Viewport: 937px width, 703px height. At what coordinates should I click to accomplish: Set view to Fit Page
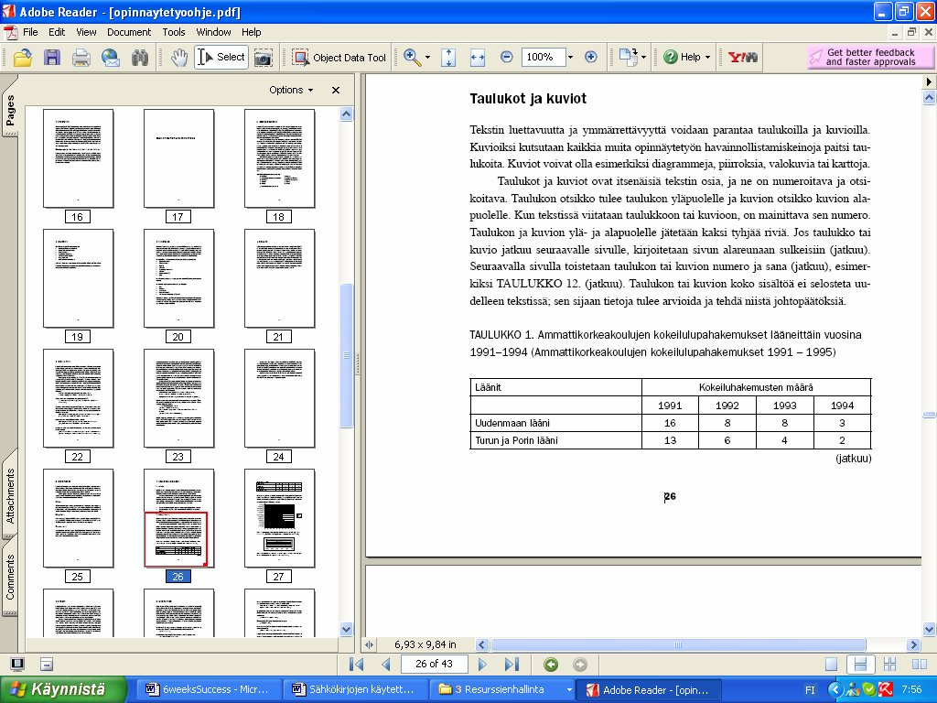click(x=448, y=58)
